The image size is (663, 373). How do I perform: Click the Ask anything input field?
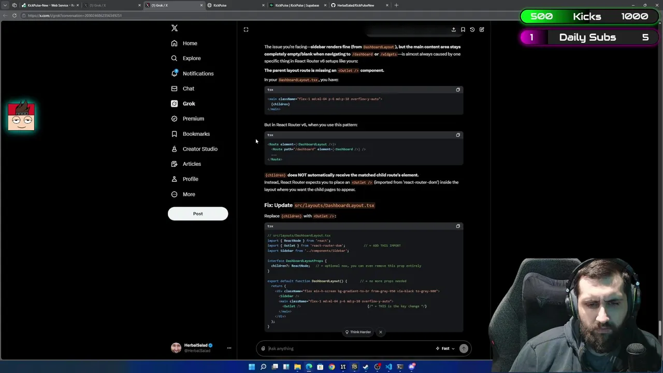350,349
